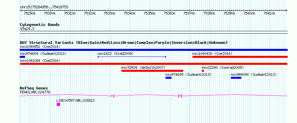Open the nsv1040430 (Coe2014) label
The image size is (297, 123).
(x=212, y=54)
